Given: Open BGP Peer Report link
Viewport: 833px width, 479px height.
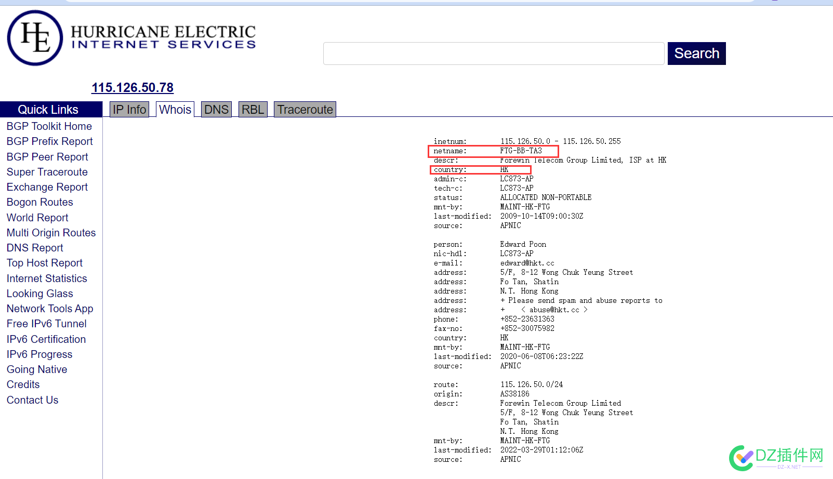Looking at the screenshot, I should coord(47,157).
